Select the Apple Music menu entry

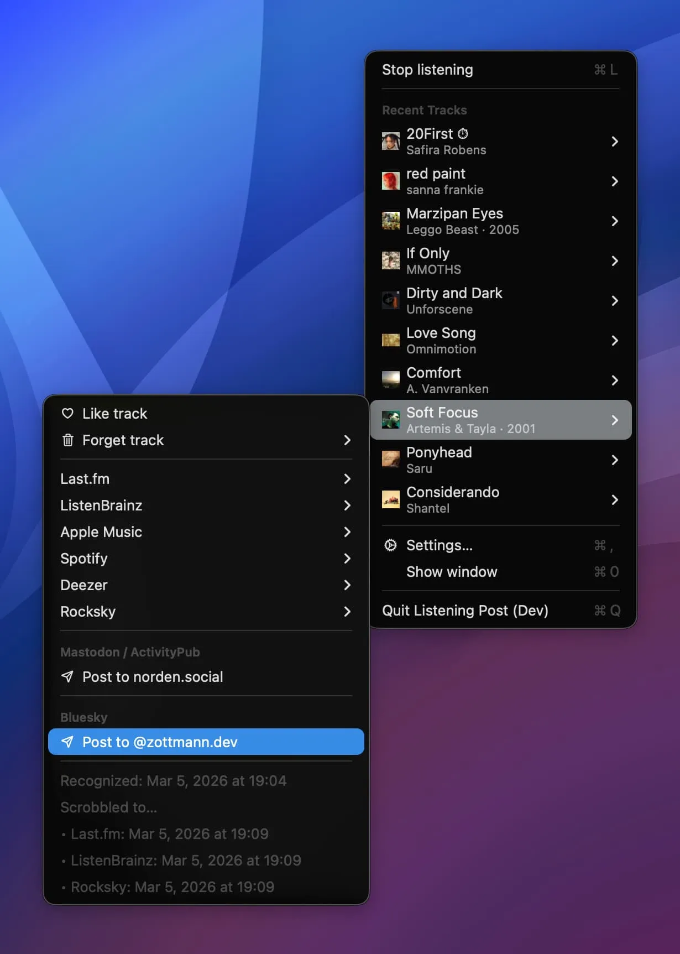(206, 532)
